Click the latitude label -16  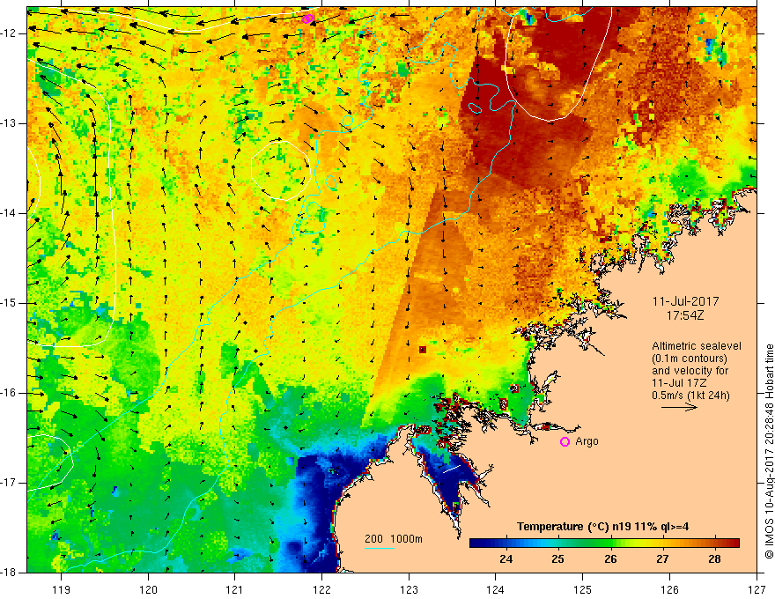point(10,393)
